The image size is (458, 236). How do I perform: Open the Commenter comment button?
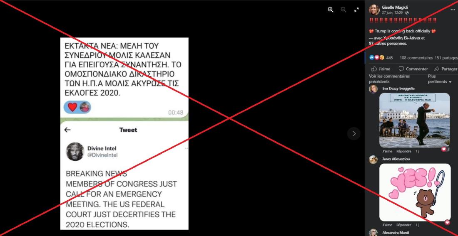pyautogui.click(x=413, y=69)
